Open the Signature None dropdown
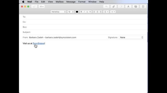The image size is (167, 93). coord(131,37)
